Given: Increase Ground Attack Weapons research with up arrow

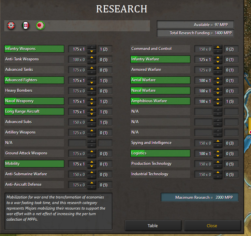Looking at the screenshot, I should (x=92, y=151).
